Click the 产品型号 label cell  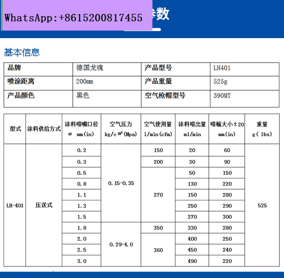[176, 69]
